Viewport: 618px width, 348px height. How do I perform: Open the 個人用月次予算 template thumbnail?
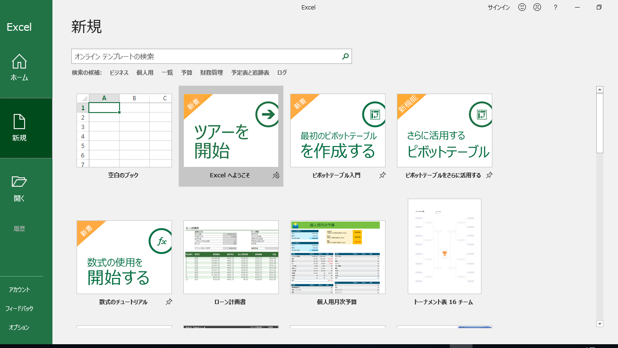coord(338,257)
